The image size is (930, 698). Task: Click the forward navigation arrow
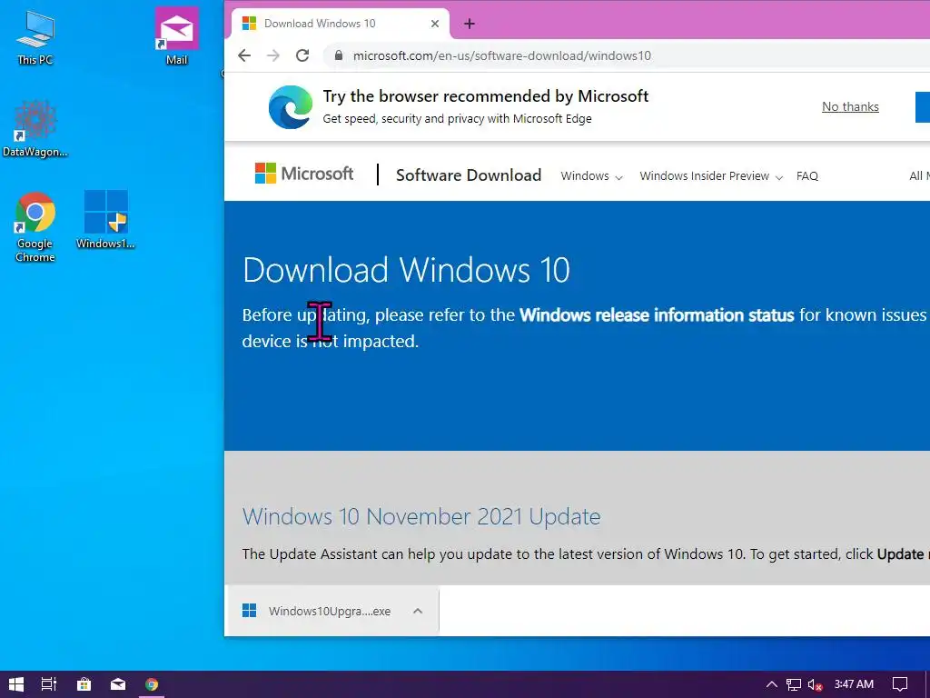tap(272, 55)
